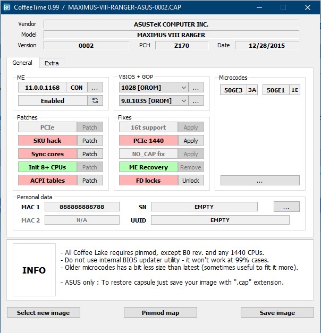Click the PCH Z170 field
Viewport: 321px width, 333px height.
tap(182, 46)
